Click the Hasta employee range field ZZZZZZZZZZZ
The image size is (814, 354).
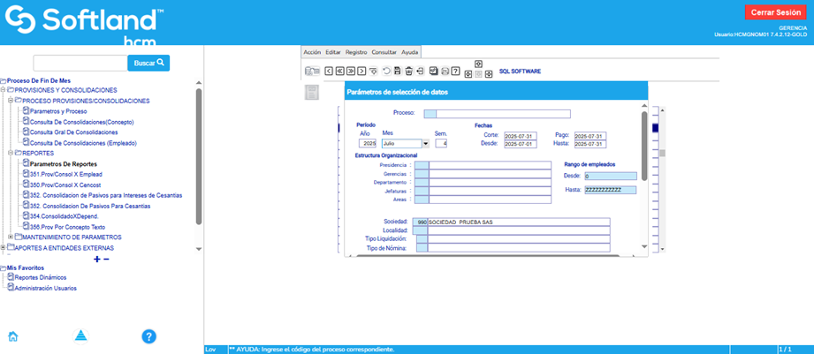pos(610,190)
